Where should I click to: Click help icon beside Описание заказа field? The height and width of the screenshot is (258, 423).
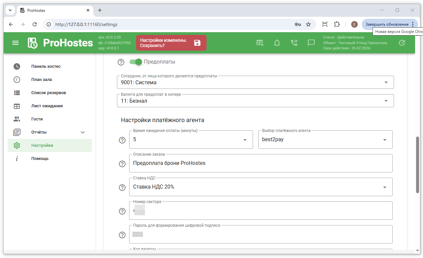click(122, 164)
